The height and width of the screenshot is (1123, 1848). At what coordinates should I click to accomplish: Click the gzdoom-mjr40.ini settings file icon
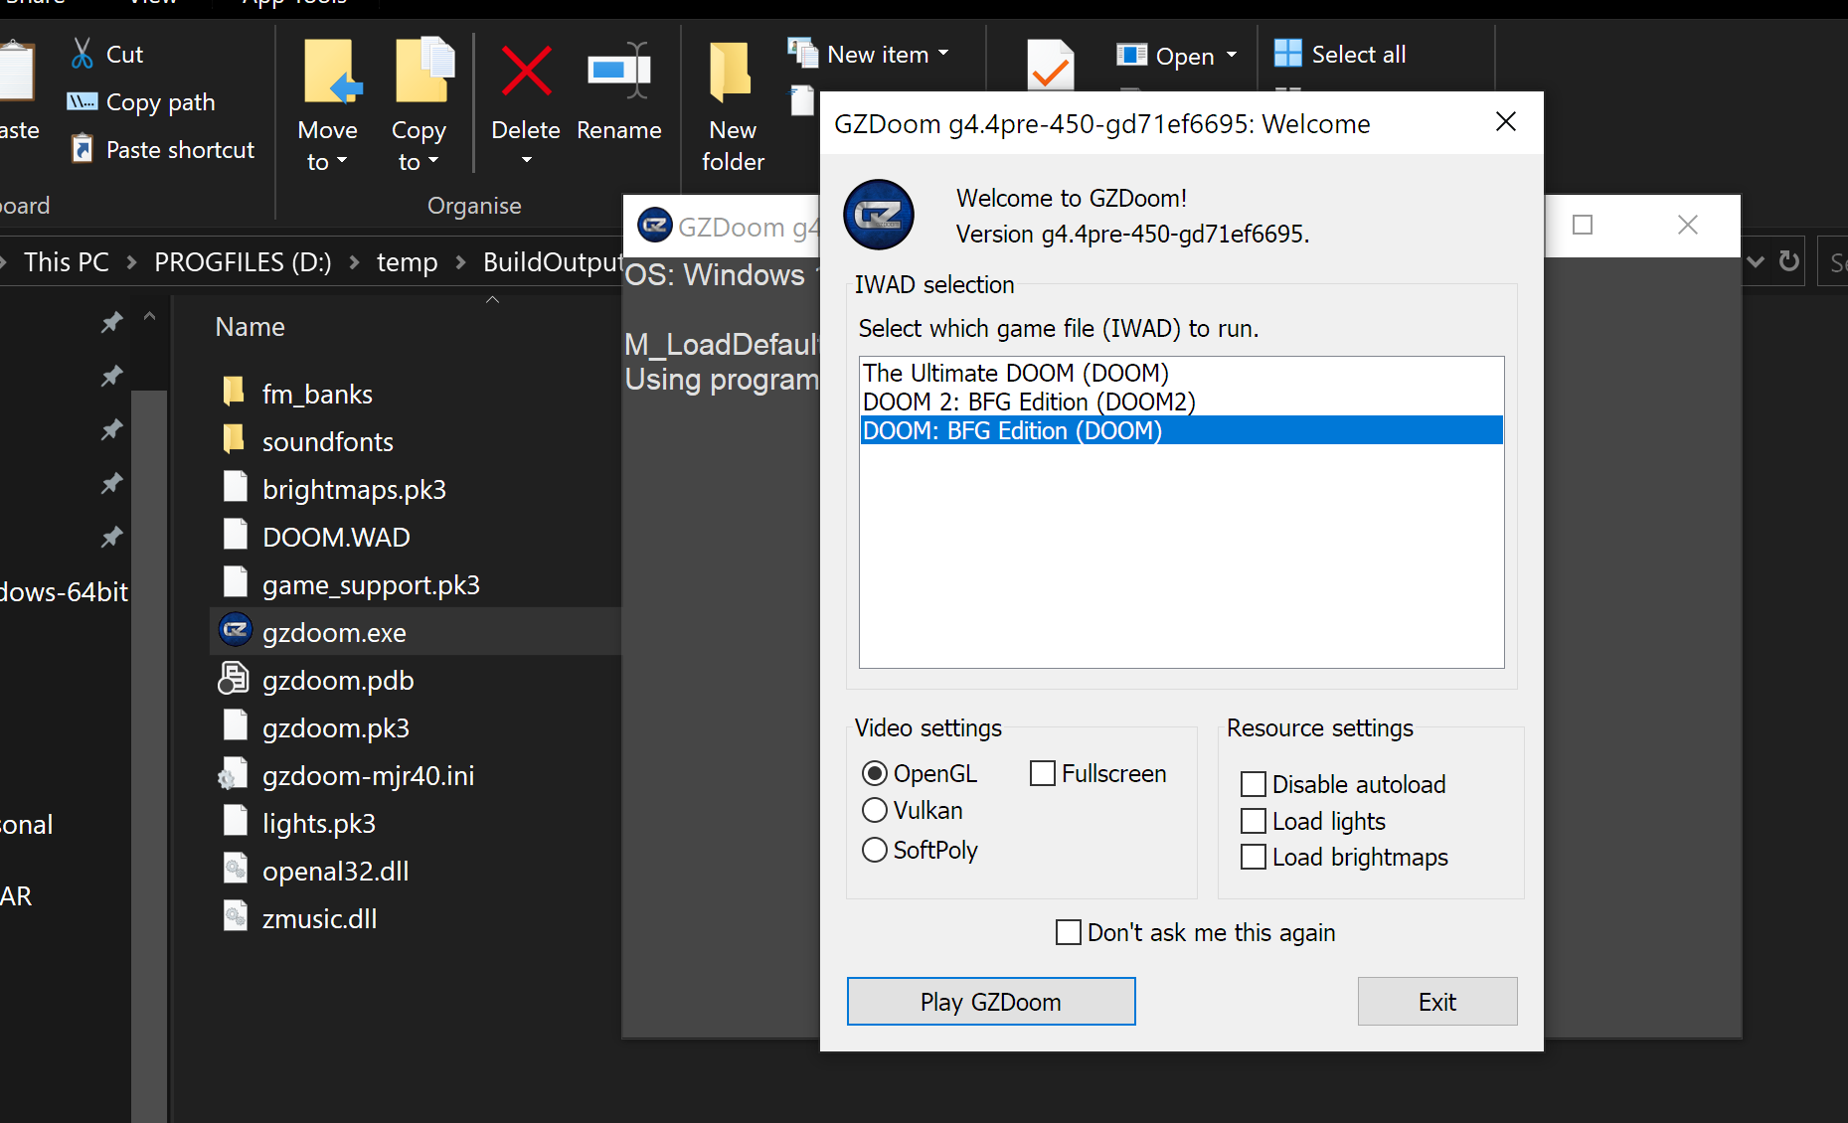pyautogui.click(x=234, y=774)
